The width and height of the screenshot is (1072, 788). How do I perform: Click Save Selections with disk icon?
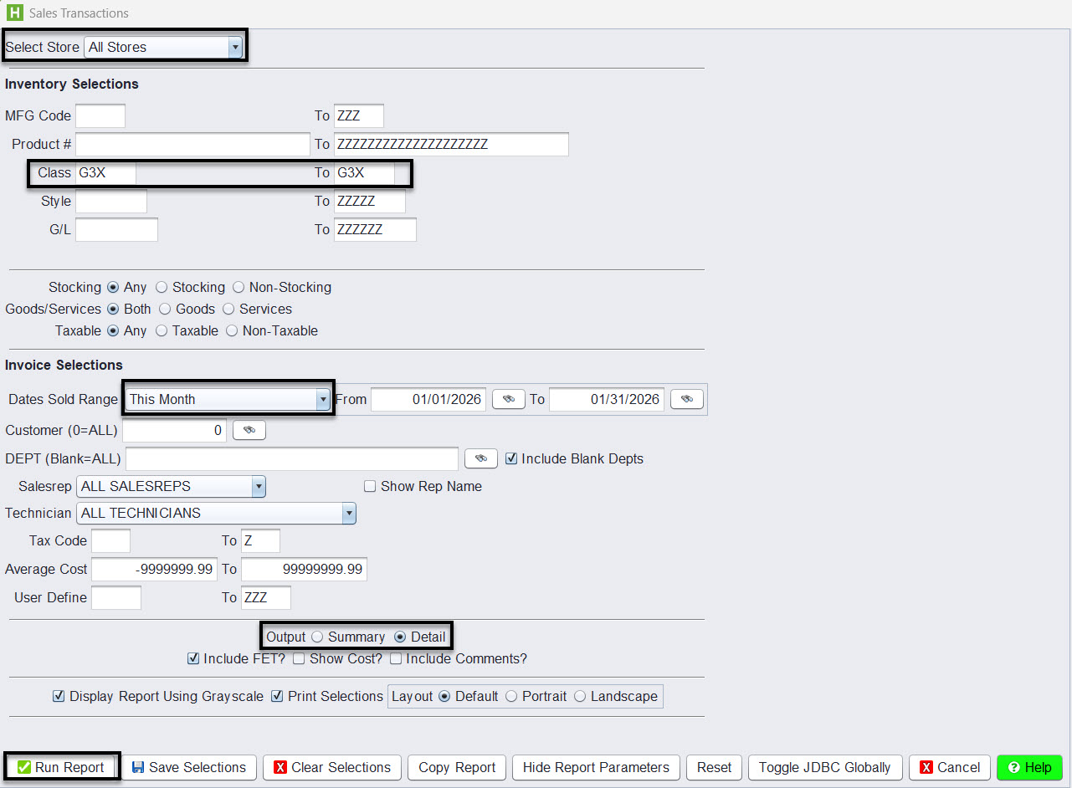pos(189,767)
